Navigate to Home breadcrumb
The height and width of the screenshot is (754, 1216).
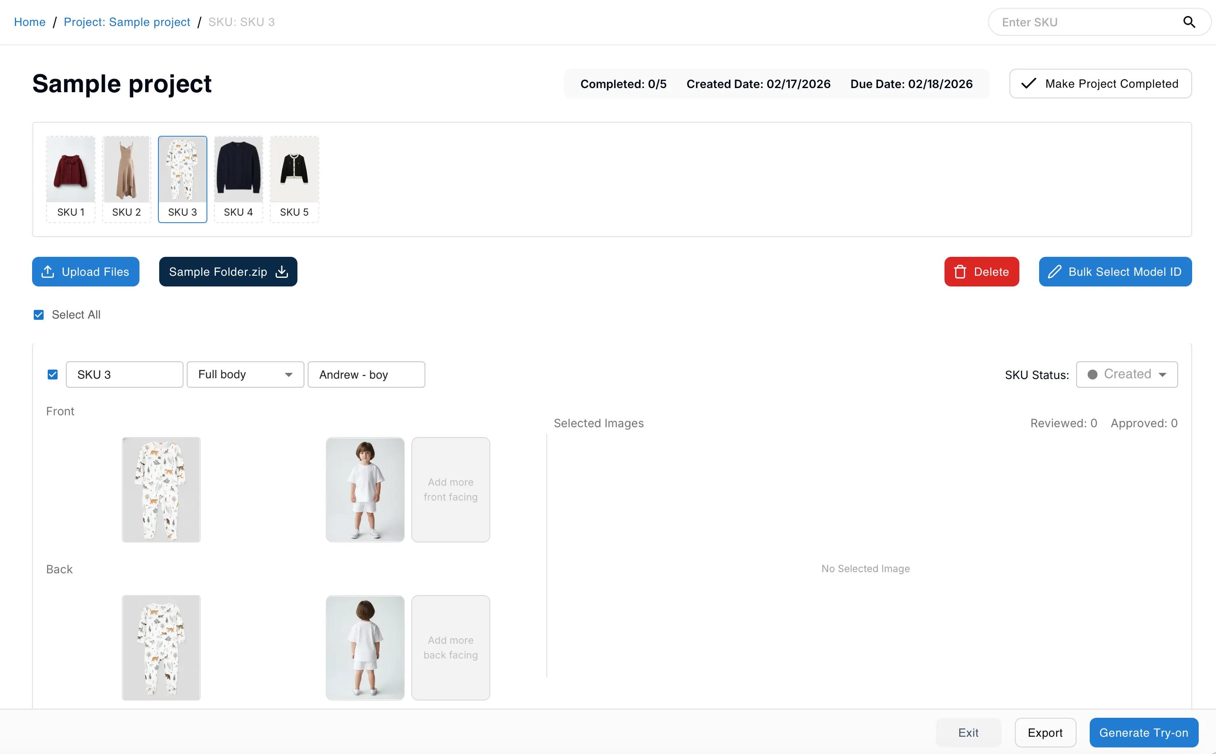click(30, 22)
